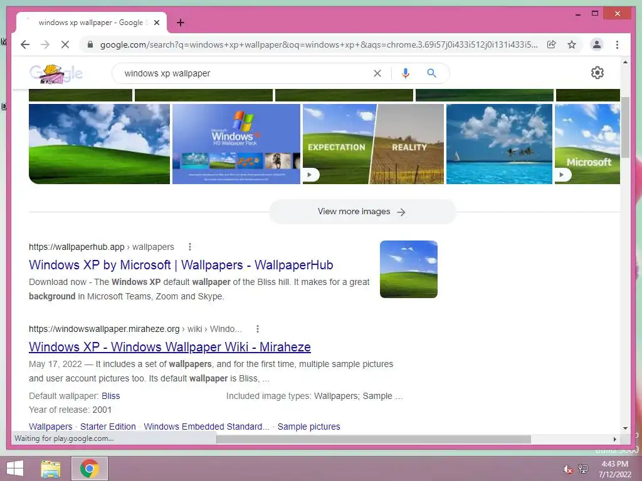Open Chrome three-dot menu

[617, 44]
